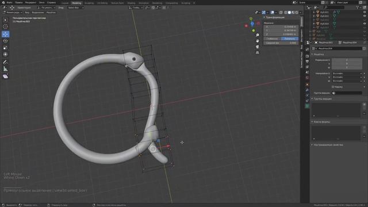Switch to the Sculpting workspace tab

click(x=89, y=3)
